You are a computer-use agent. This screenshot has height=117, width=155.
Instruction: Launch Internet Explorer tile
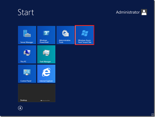[46, 74]
